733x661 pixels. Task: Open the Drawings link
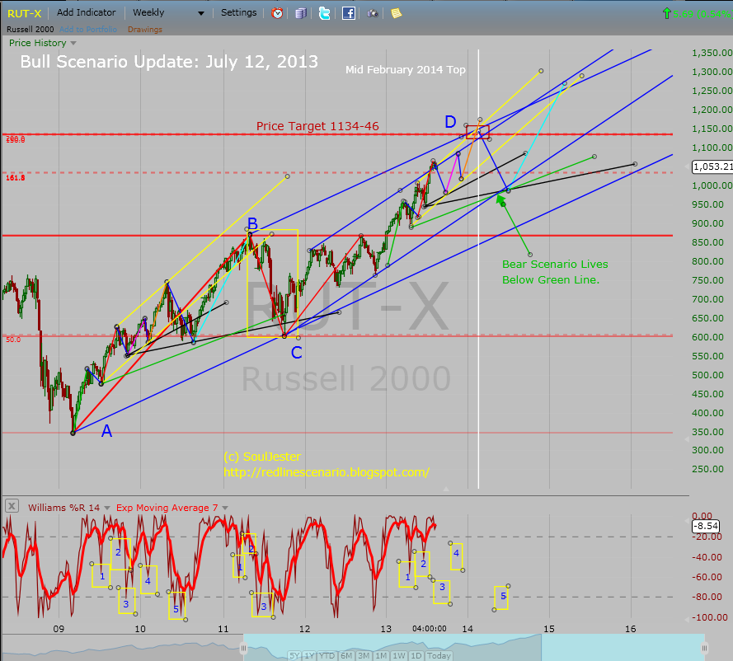click(x=145, y=30)
